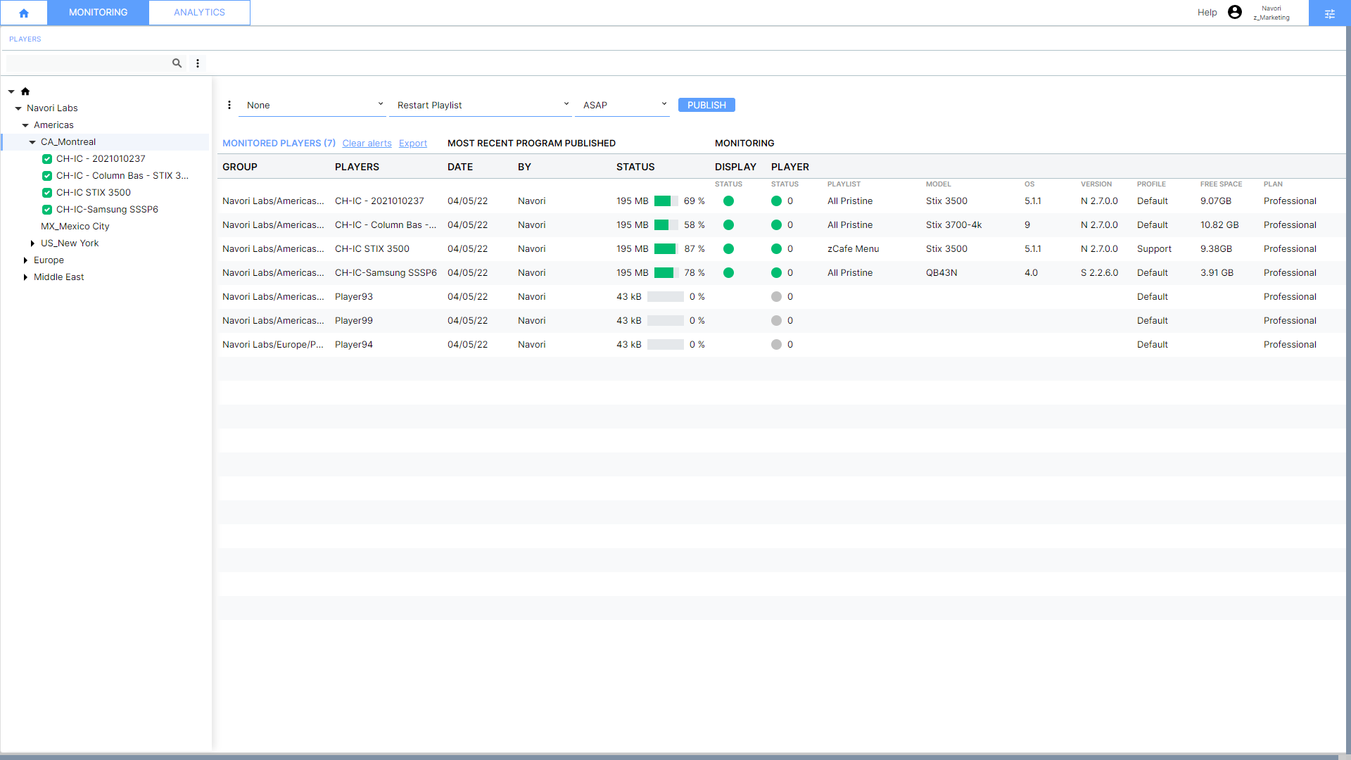
Task: Click the Clear alerts link
Action: point(367,144)
